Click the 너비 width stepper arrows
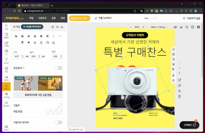The height and width of the screenshot is (133, 205). coord(23,56)
